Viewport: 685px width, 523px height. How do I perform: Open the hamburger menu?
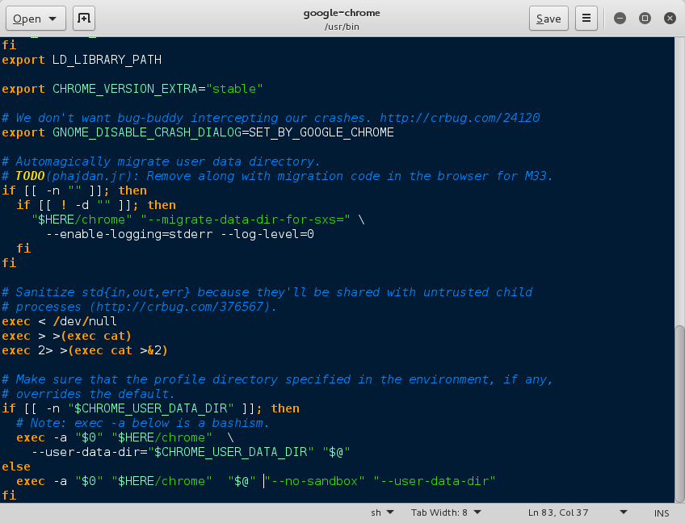pyautogui.click(x=586, y=19)
